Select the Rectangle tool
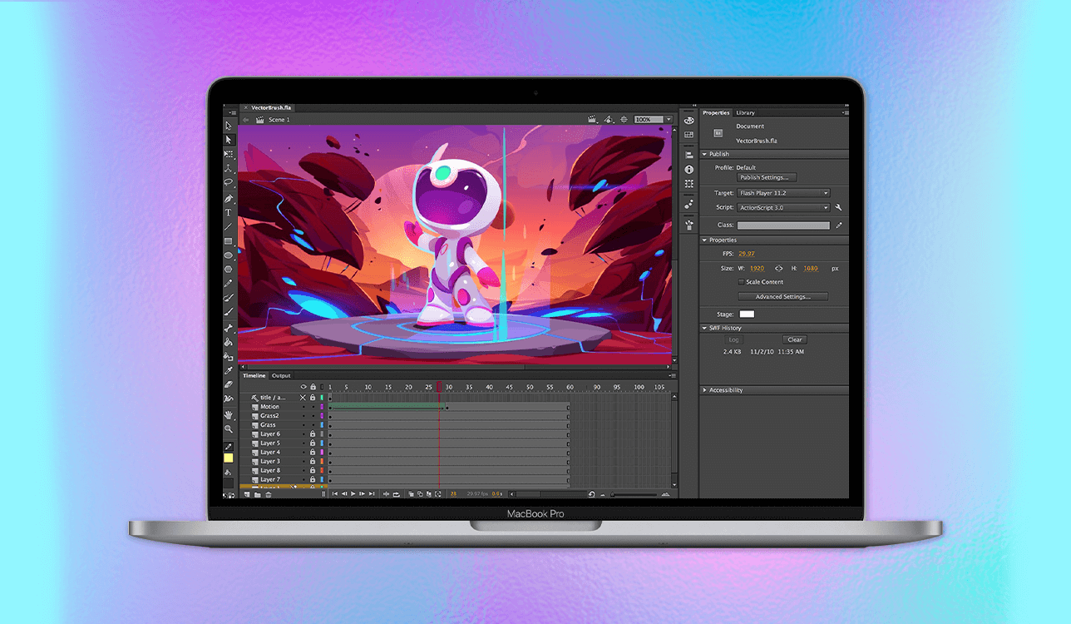 229,240
